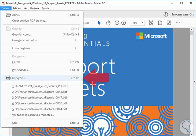Expand the right tools pane arrow
The height and width of the screenshot is (136, 196).
[194, 82]
